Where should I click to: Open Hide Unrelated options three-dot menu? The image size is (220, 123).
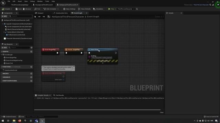pyautogui.click(x=58, y=9)
